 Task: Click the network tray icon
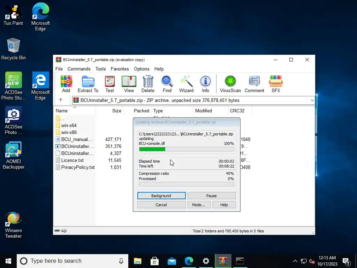(304, 261)
